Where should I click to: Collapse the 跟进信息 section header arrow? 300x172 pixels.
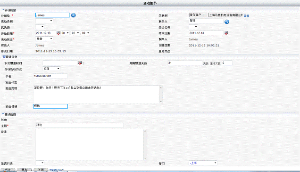click(4, 57)
